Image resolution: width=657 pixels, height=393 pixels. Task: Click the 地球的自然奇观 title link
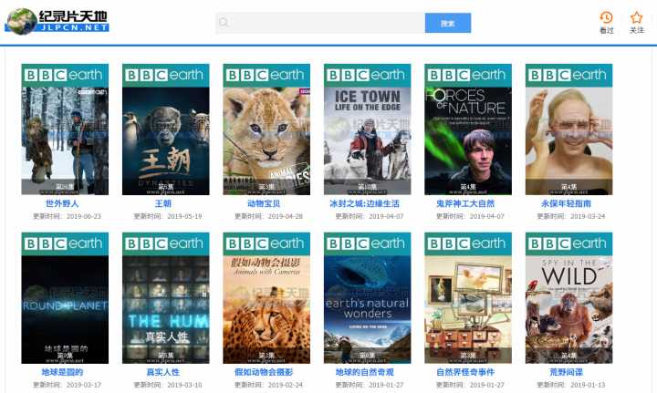pos(364,372)
